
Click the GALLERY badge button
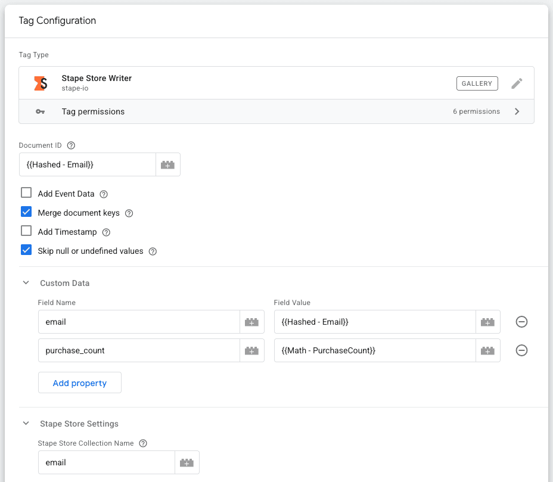[477, 83]
